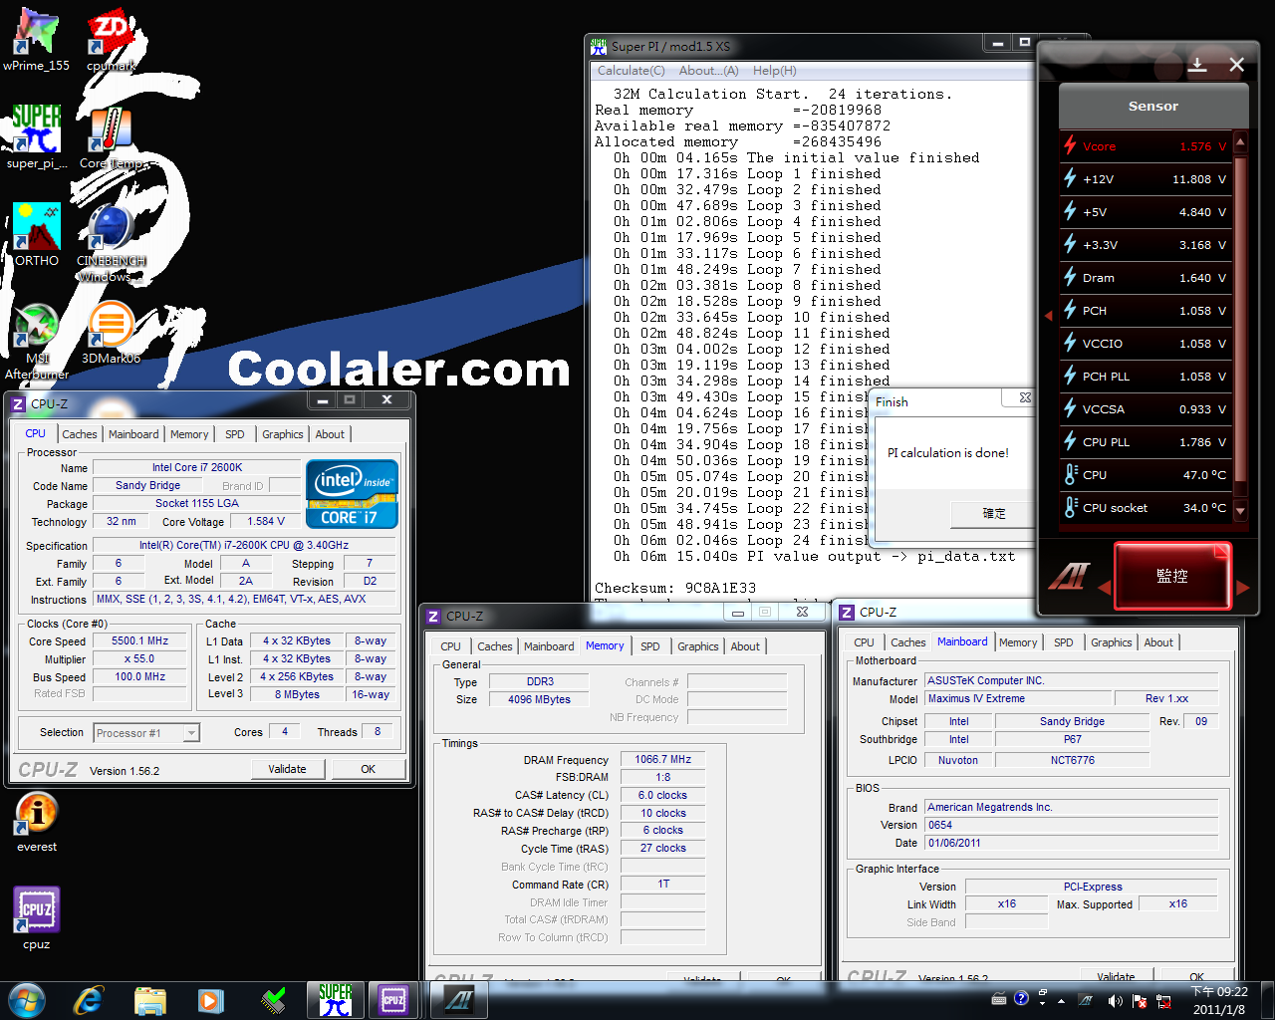The image size is (1275, 1020).
Task: Click the Core Speed 5500.1 MHz value
Action: (x=139, y=641)
